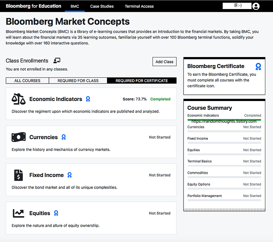Click 'Explore the history and mechanics' description

click(x=61, y=149)
